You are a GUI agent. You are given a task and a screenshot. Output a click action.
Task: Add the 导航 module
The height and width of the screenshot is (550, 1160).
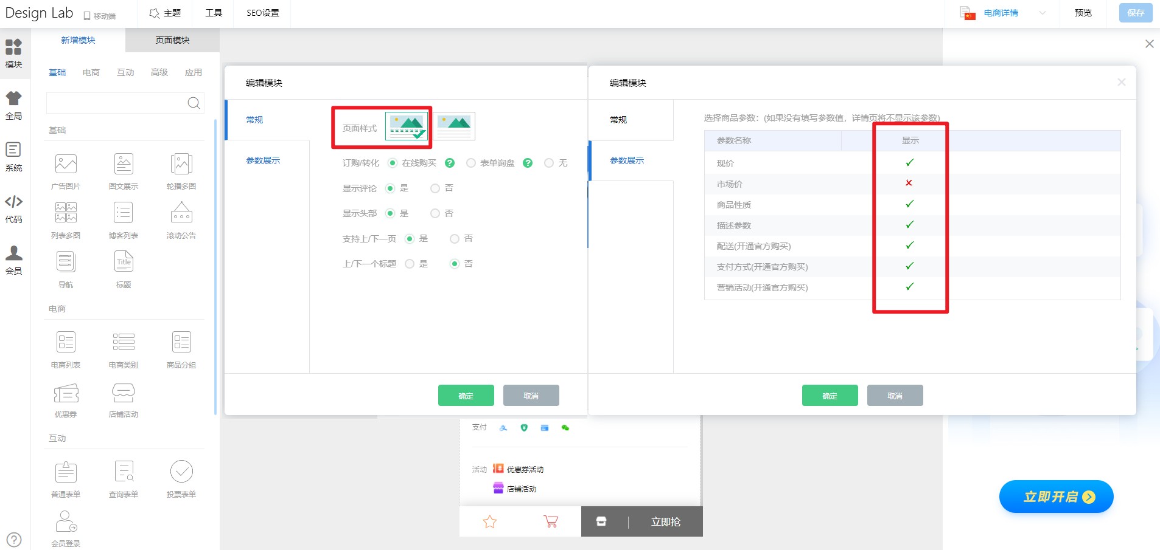pos(66,270)
